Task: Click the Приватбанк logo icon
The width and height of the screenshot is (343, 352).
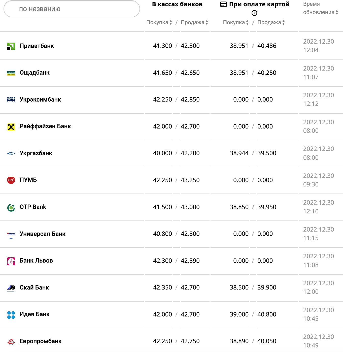Action: pyautogui.click(x=11, y=46)
